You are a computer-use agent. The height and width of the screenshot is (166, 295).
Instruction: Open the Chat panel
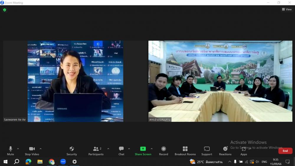[121, 151]
